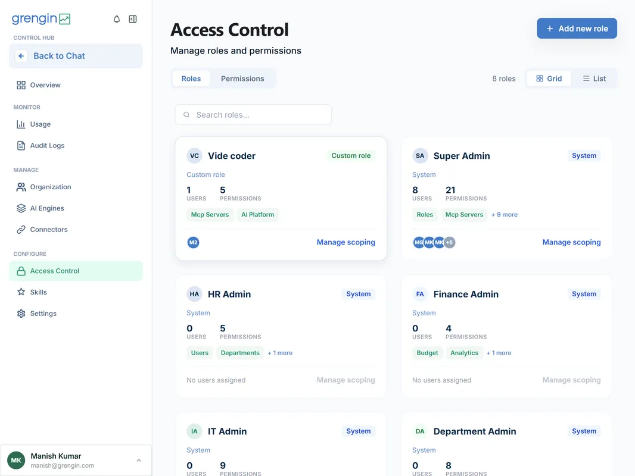Click the IA avatar on IT Admin card
This screenshot has height=476, width=635.
(194, 431)
